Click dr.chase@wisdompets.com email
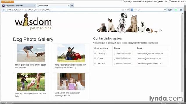This screenshot has height=104, width=186. (149, 58)
